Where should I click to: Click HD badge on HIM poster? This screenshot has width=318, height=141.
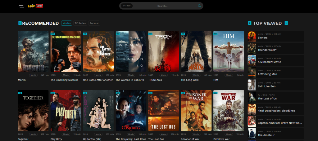click(216, 34)
